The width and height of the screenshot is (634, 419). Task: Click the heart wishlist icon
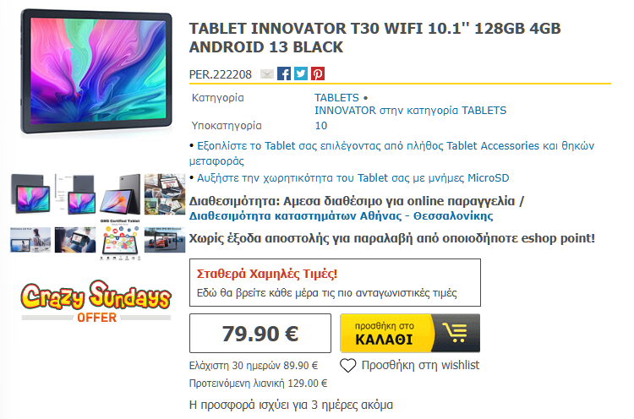[x=347, y=365]
